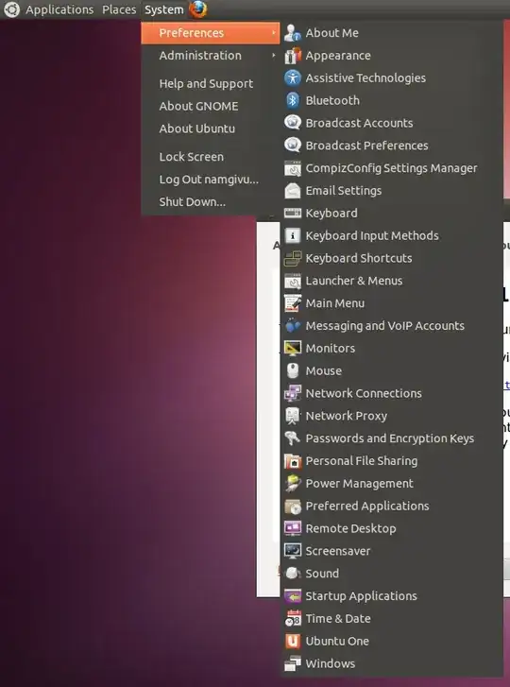The height and width of the screenshot is (687, 510).
Task: Choose Log Out namgivu... entry
Action: click(x=211, y=180)
